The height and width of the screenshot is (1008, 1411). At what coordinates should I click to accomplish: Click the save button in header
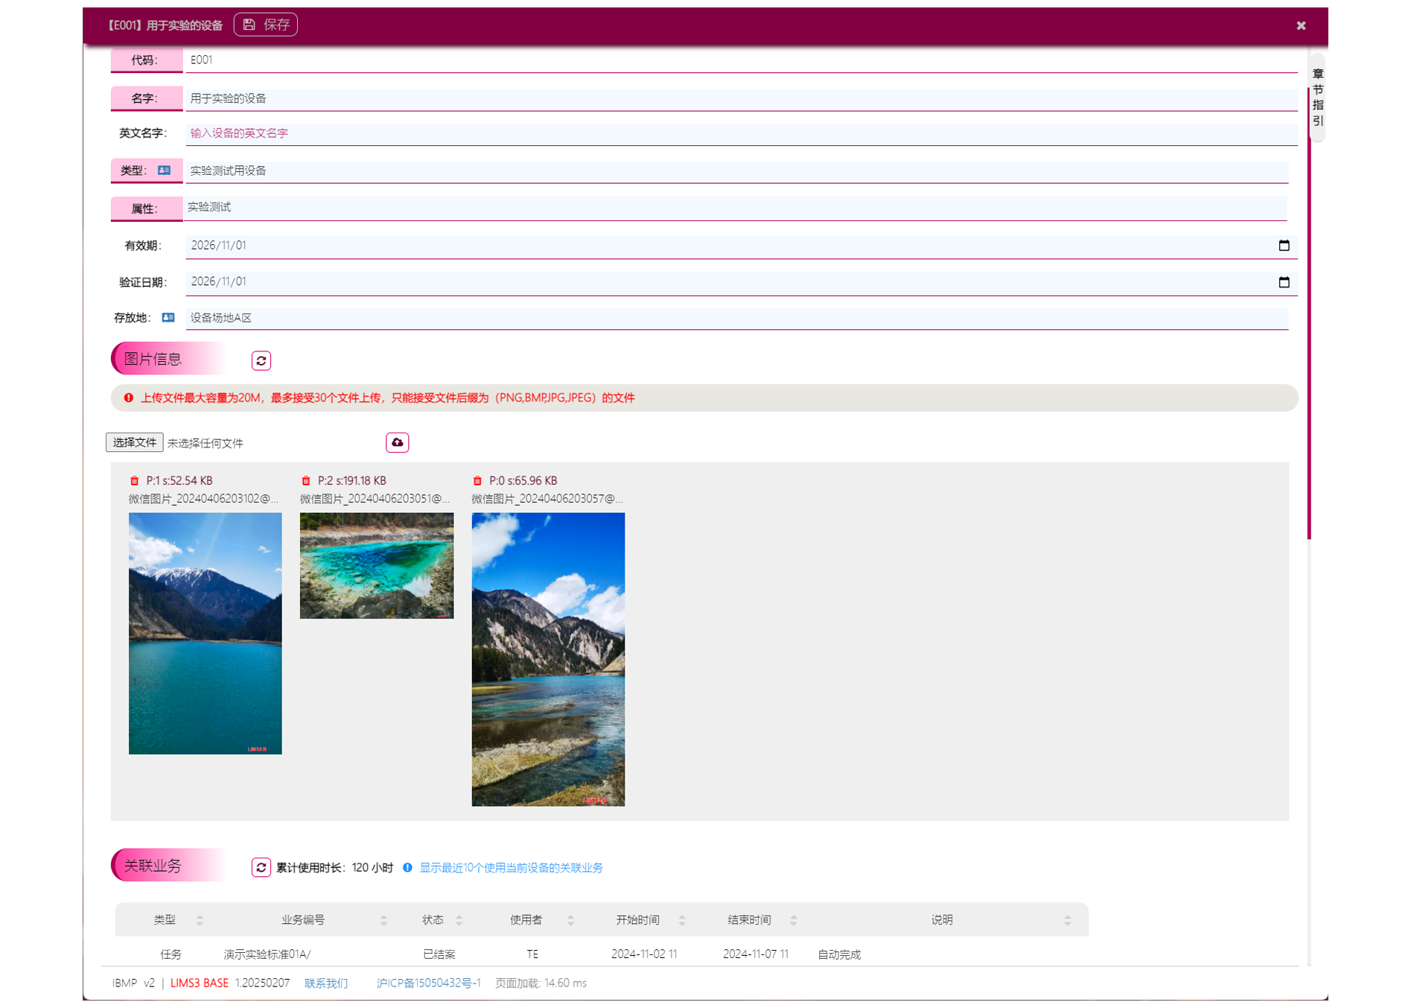click(266, 25)
